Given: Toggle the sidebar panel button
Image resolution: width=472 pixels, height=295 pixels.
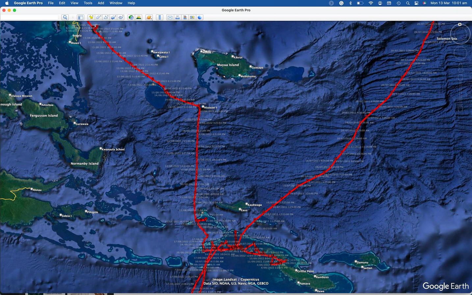Looking at the screenshot, I should click(x=80, y=17).
